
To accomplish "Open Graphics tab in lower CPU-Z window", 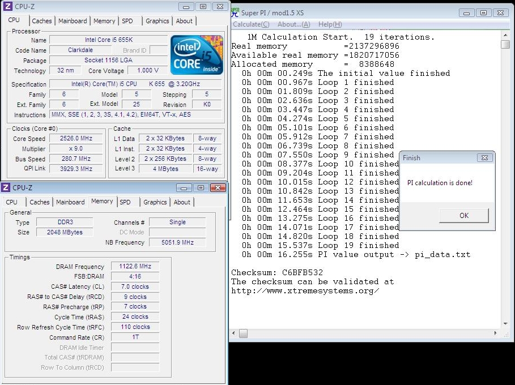I will pyautogui.click(x=155, y=202).
